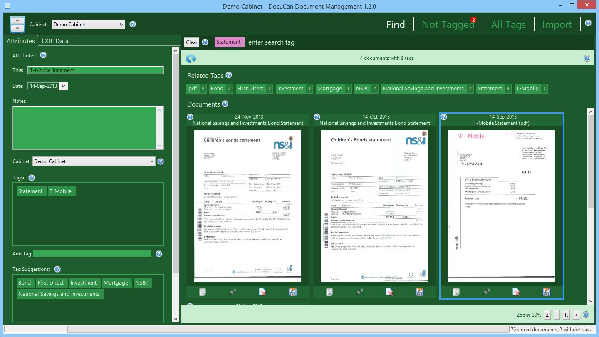Image resolution: width=599 pixels, height=337 pixels.
Task: Click the T-Mobile tag in Tags box
Action: [62, 191]
